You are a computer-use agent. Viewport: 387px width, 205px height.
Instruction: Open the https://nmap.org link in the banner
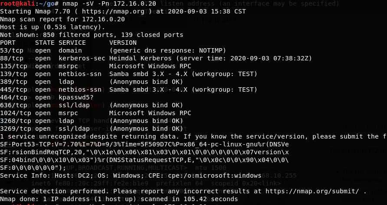pos(113,11)
